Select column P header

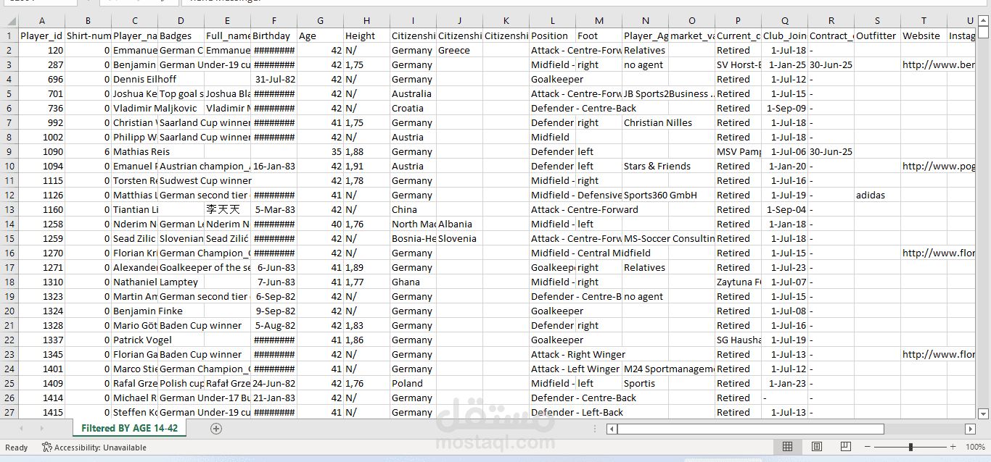point(739,21)
